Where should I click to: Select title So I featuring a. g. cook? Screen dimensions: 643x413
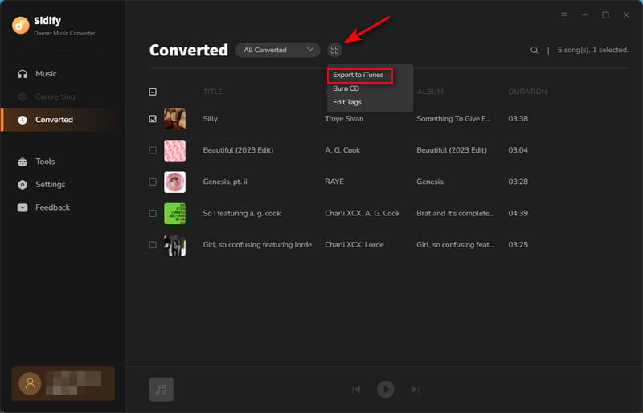pos(242,213)
